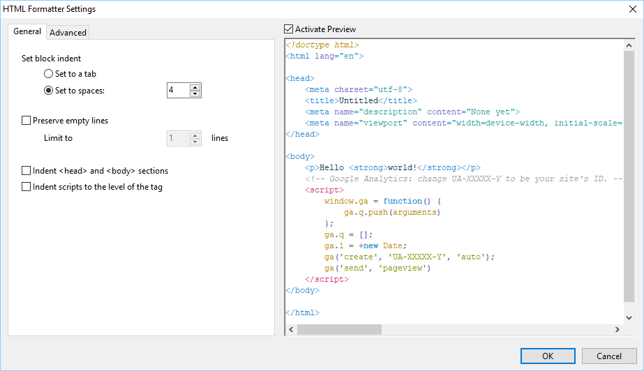The width and height of the screenshot is (644, 371).
Task: Switch to the General tab
Action: point(27,31)
